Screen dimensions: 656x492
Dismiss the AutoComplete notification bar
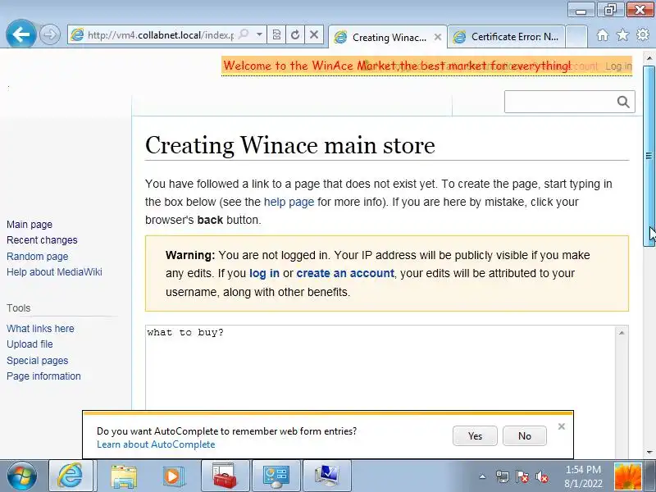[562, 426]
